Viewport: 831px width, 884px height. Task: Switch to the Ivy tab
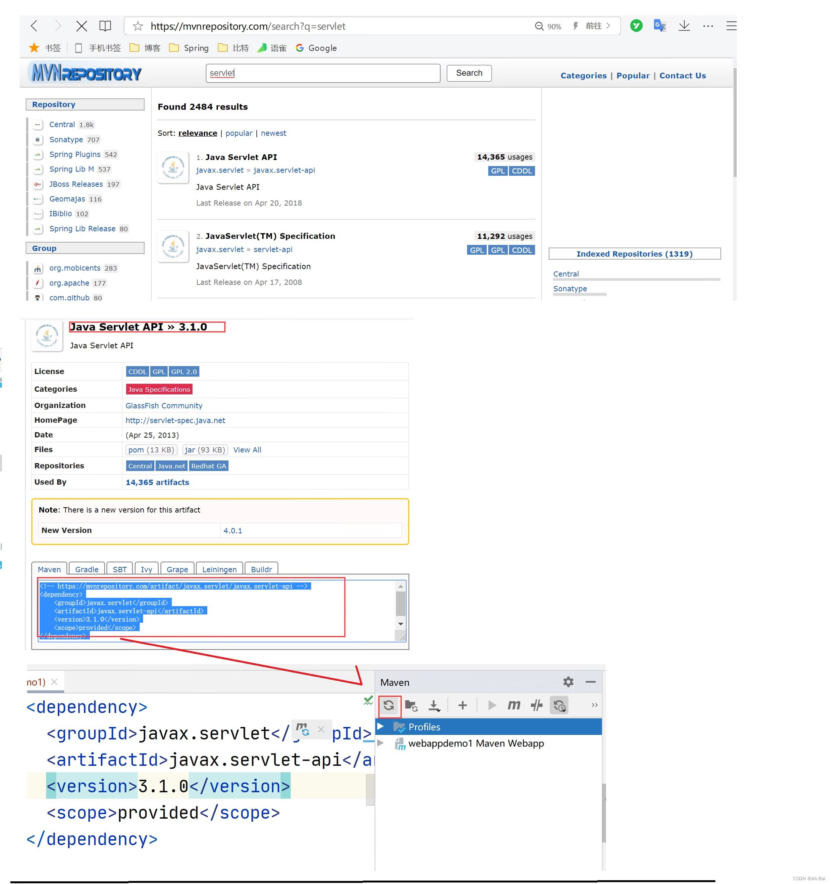[x=146, y=569]
